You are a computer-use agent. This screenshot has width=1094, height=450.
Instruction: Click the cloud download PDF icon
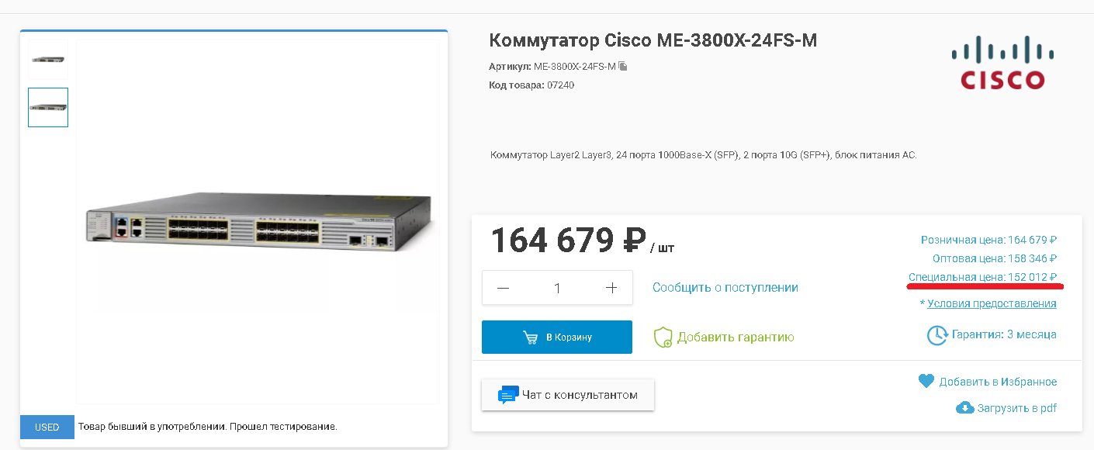pyautogui.click(x=964, y=408)
